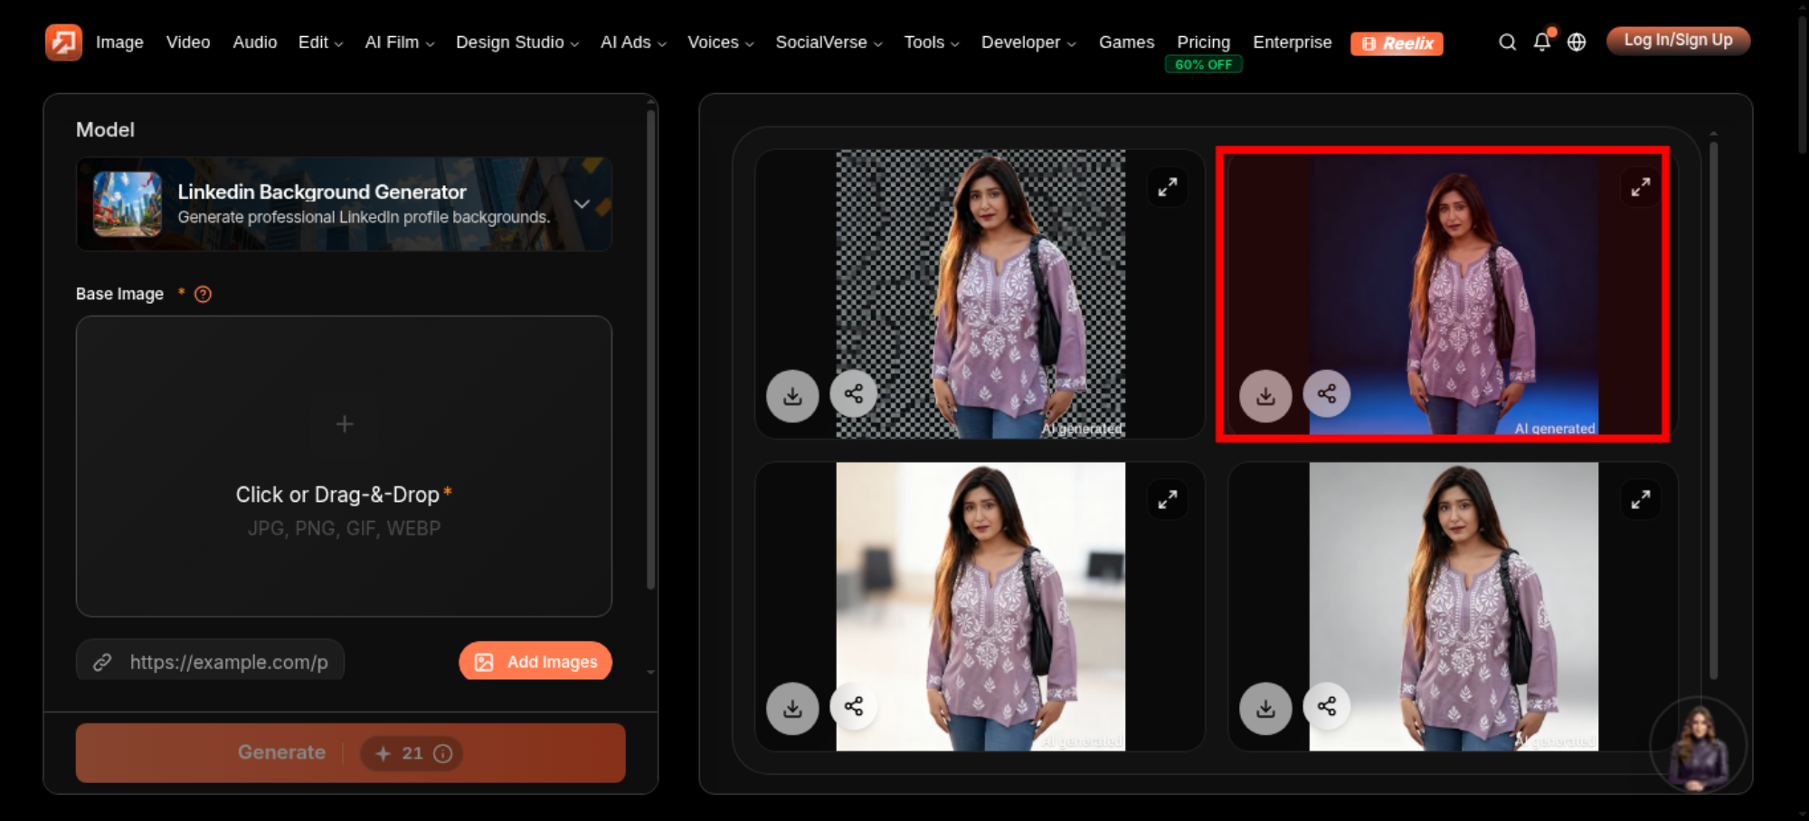1809x821 pixels.
Task: Expand the SocialVerse menu
Action: click(x=829, y=42)
